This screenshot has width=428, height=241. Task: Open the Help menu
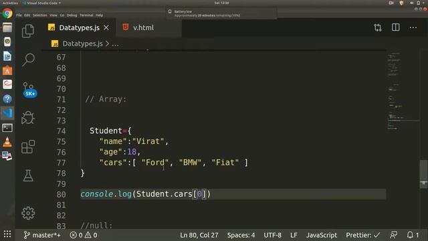(100, 15)
